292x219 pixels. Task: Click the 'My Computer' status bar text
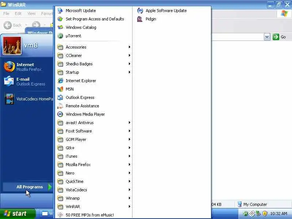click(255, 204)
